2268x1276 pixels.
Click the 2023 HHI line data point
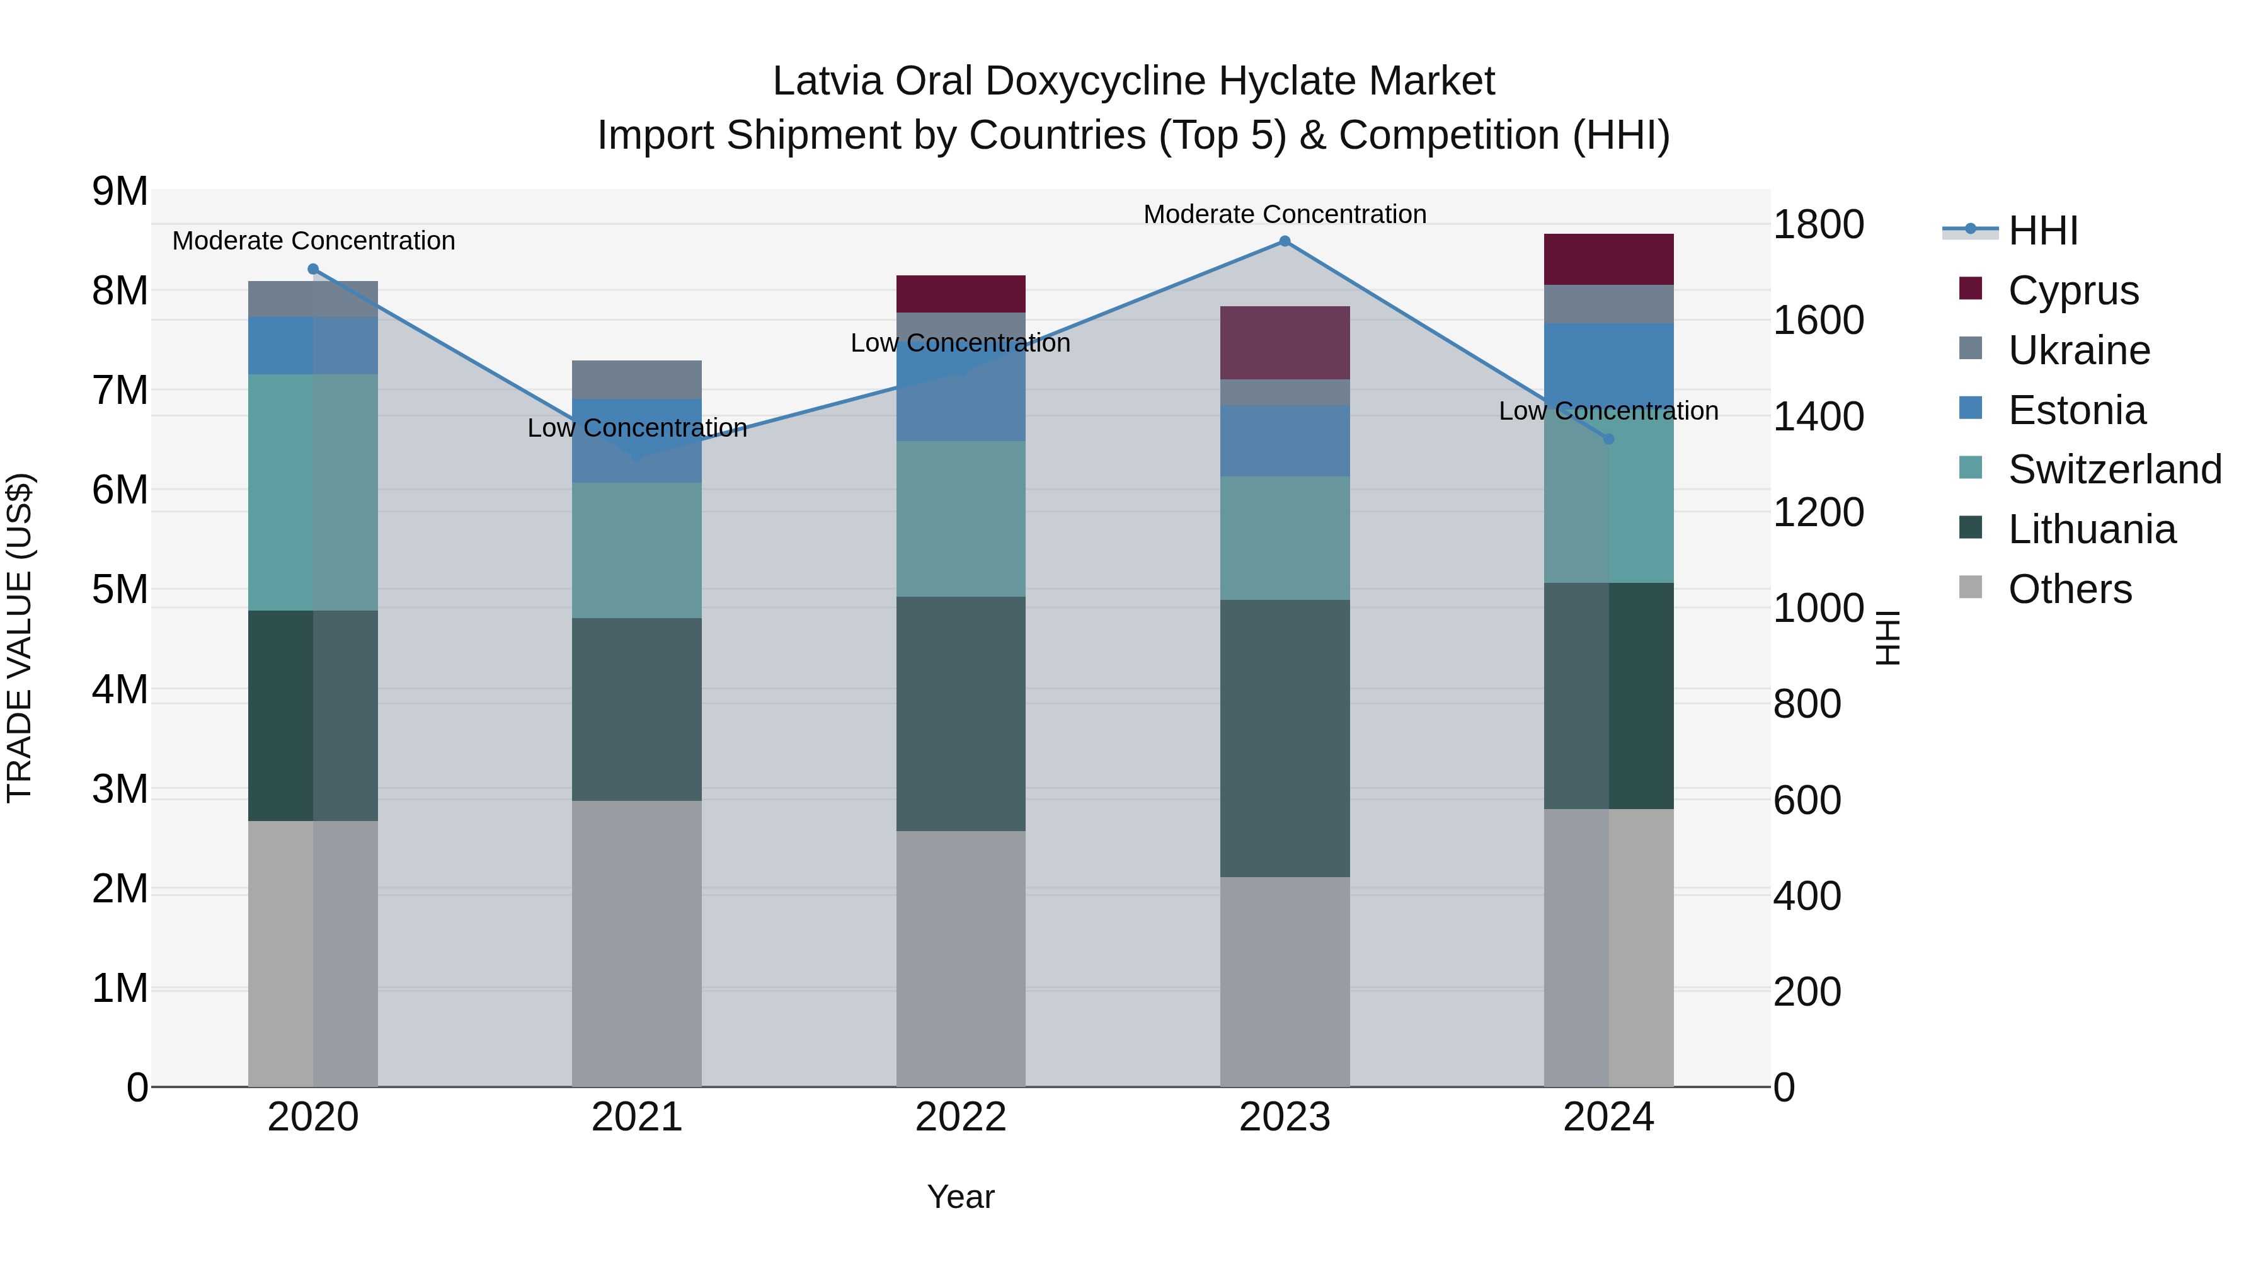click(x=1285, y=241)
